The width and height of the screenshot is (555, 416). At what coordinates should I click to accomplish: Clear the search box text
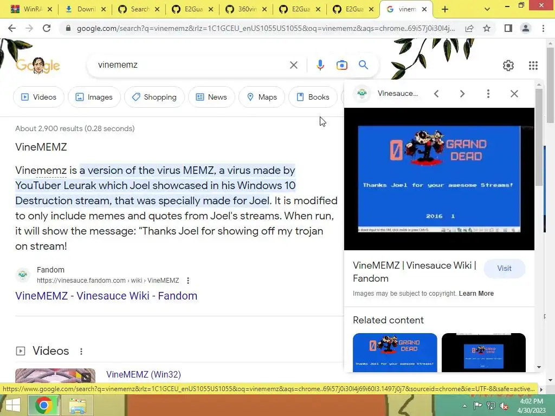pos(293,65)
